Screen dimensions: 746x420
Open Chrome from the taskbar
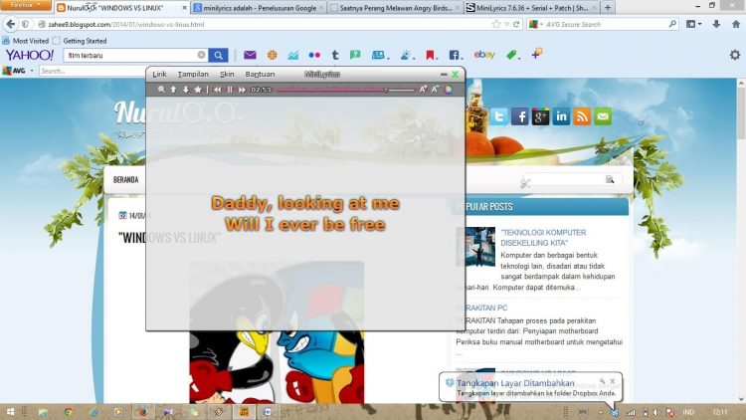coord(68,412)
